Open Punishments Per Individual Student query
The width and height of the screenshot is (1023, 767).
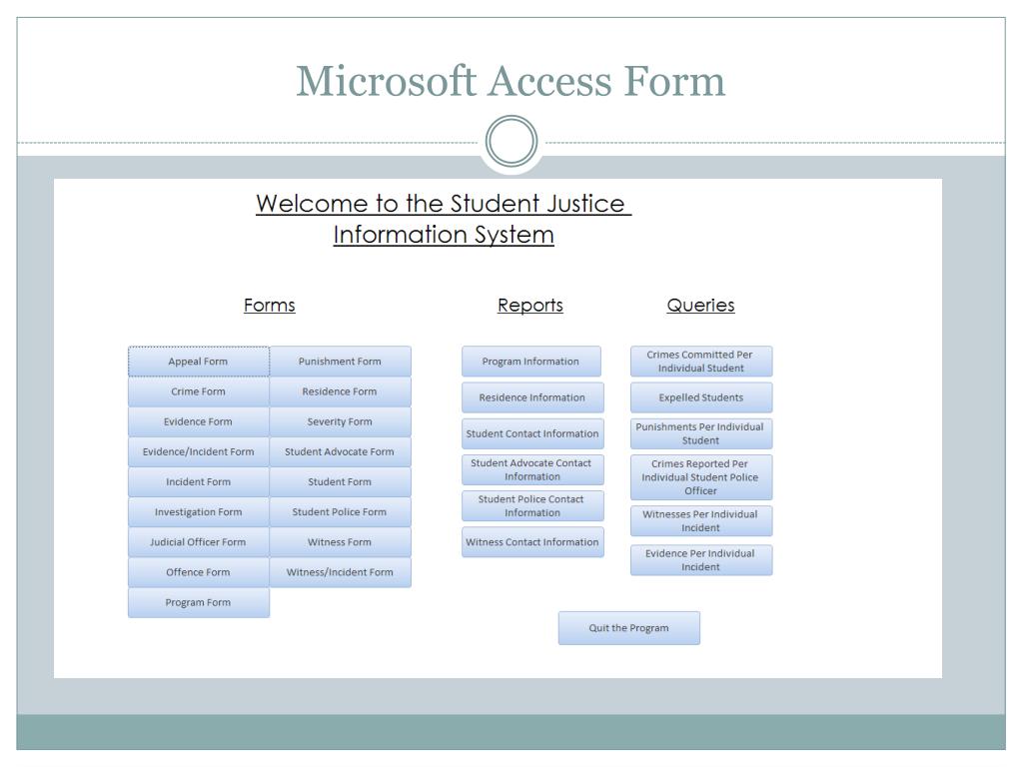(700, 433)
